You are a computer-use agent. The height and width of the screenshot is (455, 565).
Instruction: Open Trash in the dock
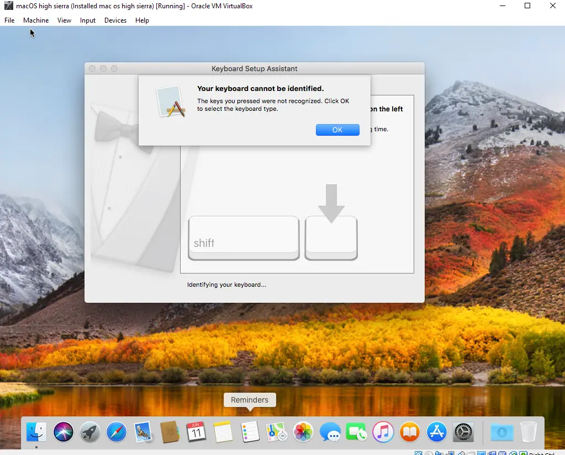(x=529, y=432)
